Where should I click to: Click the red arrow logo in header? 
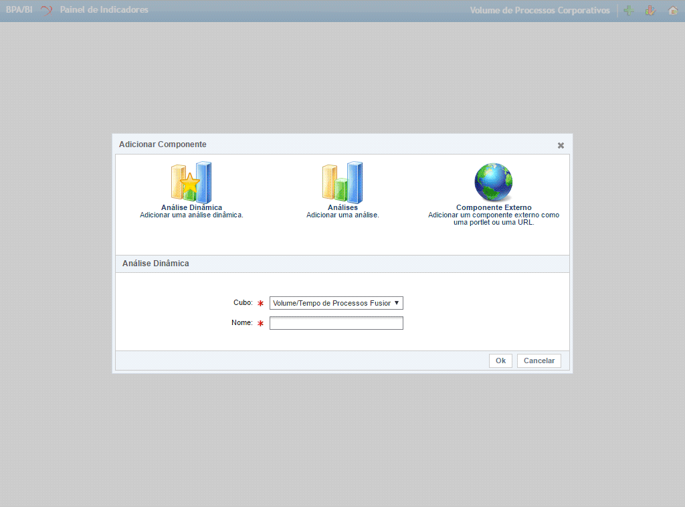click(46, 10)
